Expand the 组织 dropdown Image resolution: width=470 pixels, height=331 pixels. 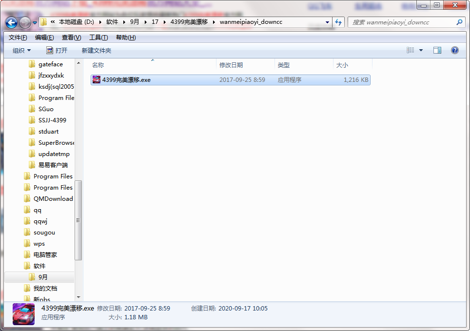pyautogui.click(x=21, y=50)
